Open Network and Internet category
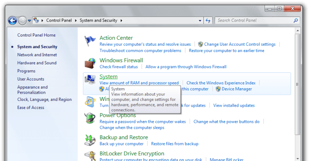Image resolution: width=309 pixels, height=161 pixels. [37, 55]
